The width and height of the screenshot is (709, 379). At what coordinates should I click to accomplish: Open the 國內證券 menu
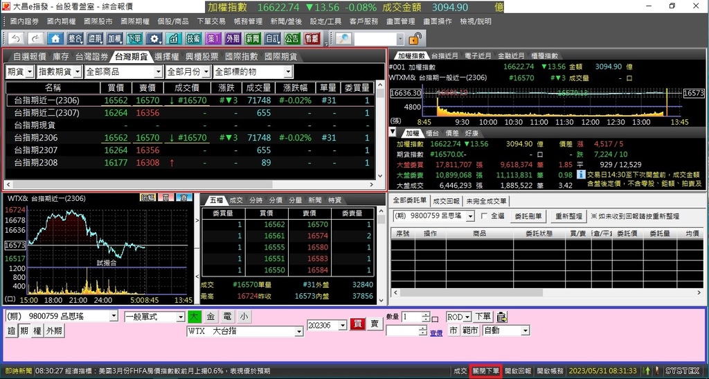24,21
